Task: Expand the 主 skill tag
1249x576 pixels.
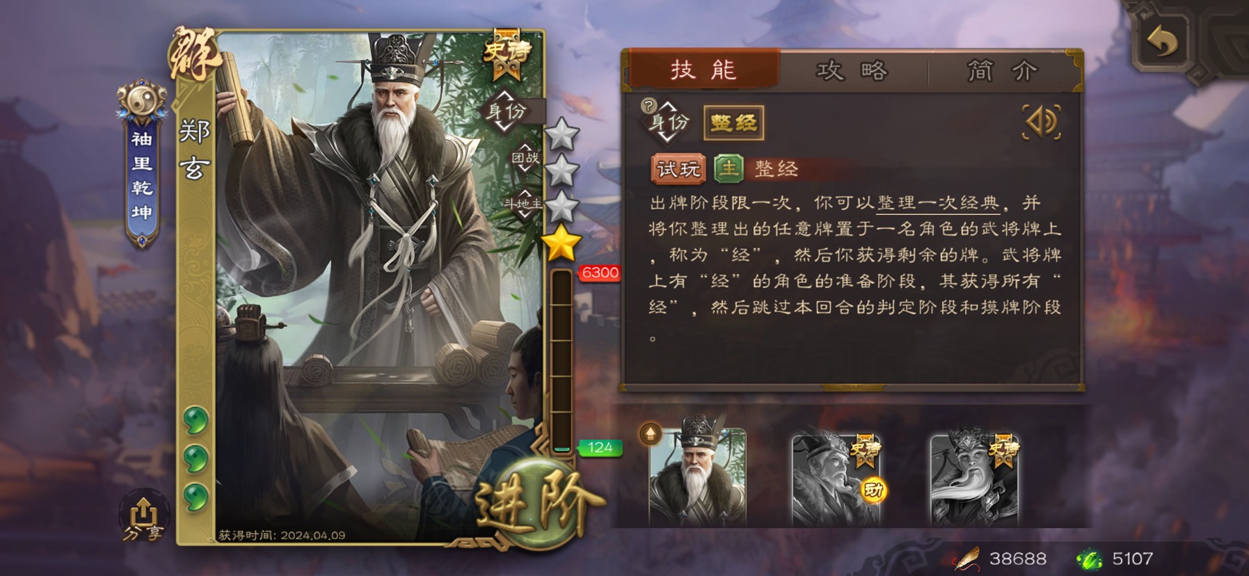Action: (x=729, y=168)
